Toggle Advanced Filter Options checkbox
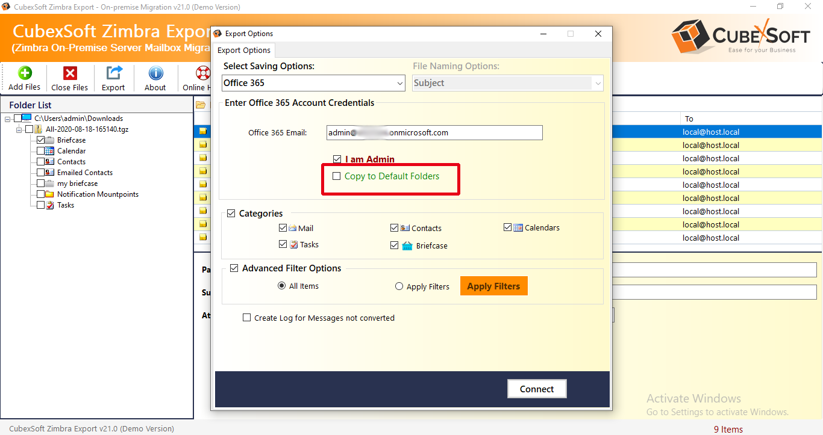The image size is (823, 435). 234,268
